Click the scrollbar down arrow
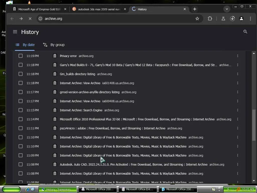Image resolution: width=257 pixels, height=193 pixels. 254,181
